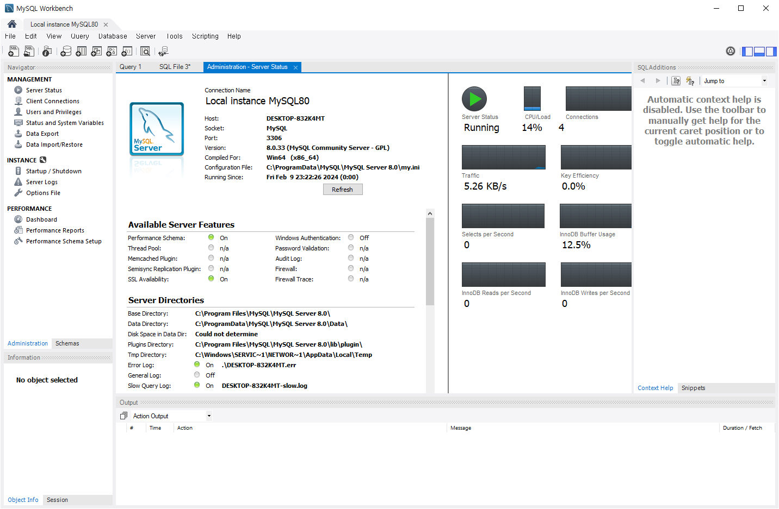Open the File menu
The image size is (779, 509).
pyautogui.click(x=10, y=36)
